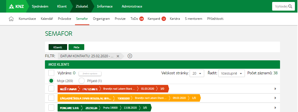298x112 pixels.
Task: Switch to the Organigram tab
Action: click(x=101, y=19)
